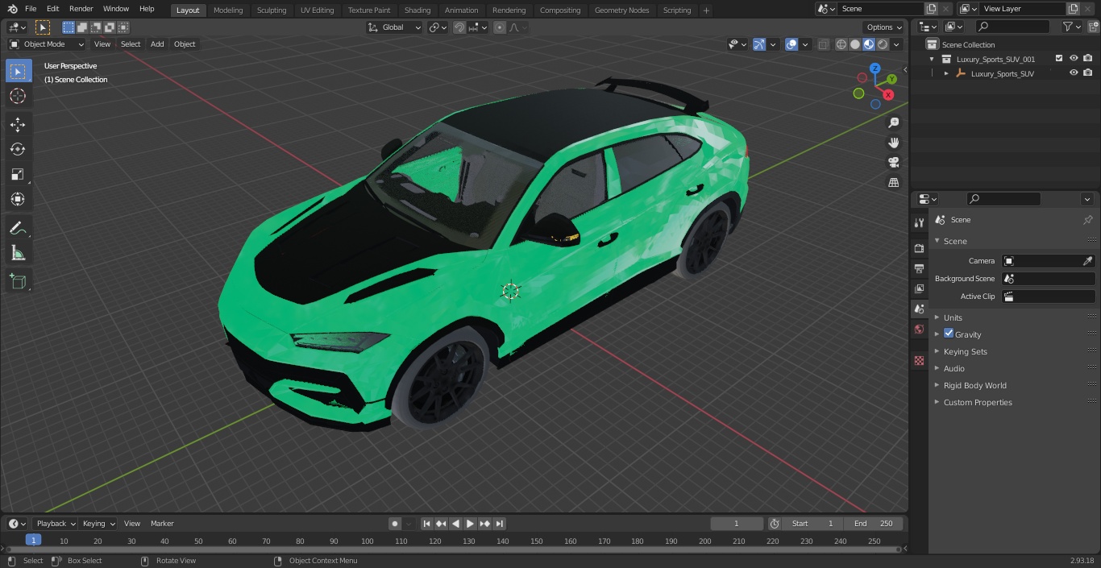
Task: Click the pan hand viewport icon
Action: (893, 143)
